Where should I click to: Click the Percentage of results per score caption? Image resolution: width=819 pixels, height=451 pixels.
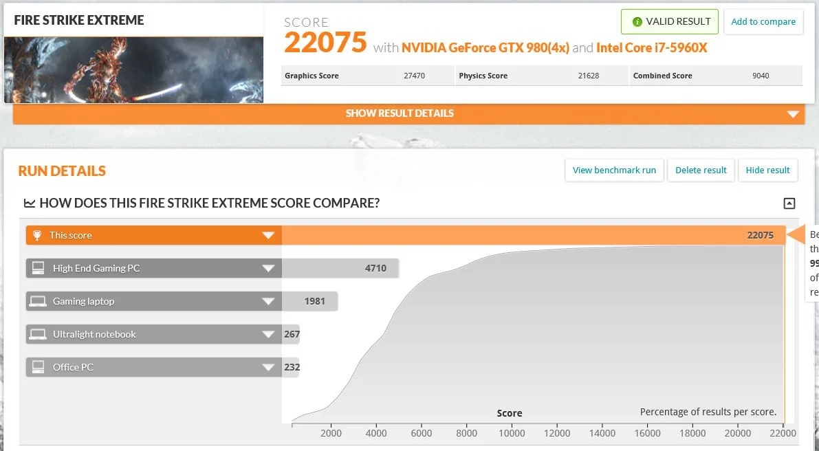point(708,412)
